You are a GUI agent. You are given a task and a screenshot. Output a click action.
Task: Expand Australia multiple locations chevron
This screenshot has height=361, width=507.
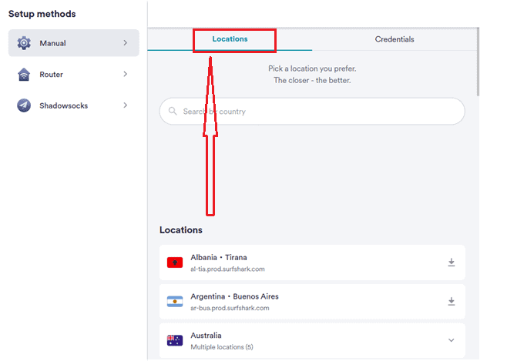pyautogui.click(x=452, y=340)
